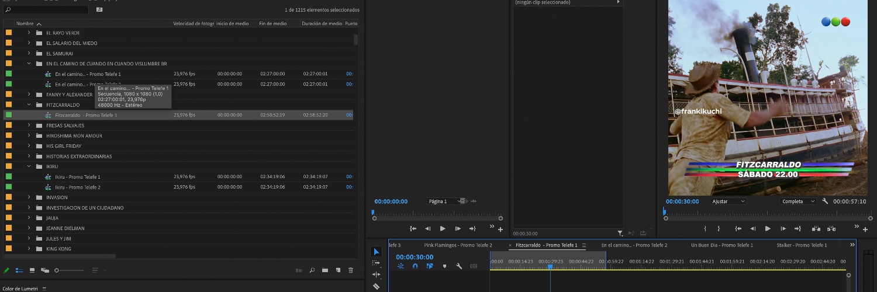Choose the Ripple Edit tool

click(377, 274)
